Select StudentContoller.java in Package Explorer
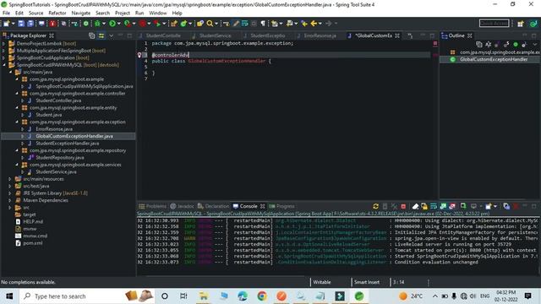541x304 pixels. pyautogui.click(x=58, y=100)
